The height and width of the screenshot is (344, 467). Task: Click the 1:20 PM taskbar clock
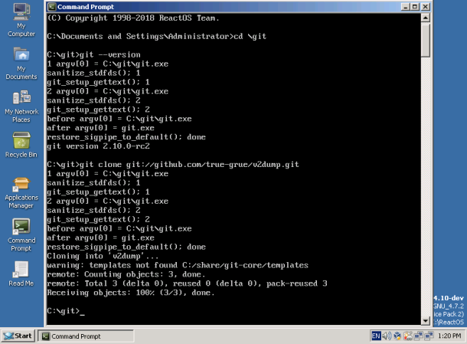pos(449,336)
